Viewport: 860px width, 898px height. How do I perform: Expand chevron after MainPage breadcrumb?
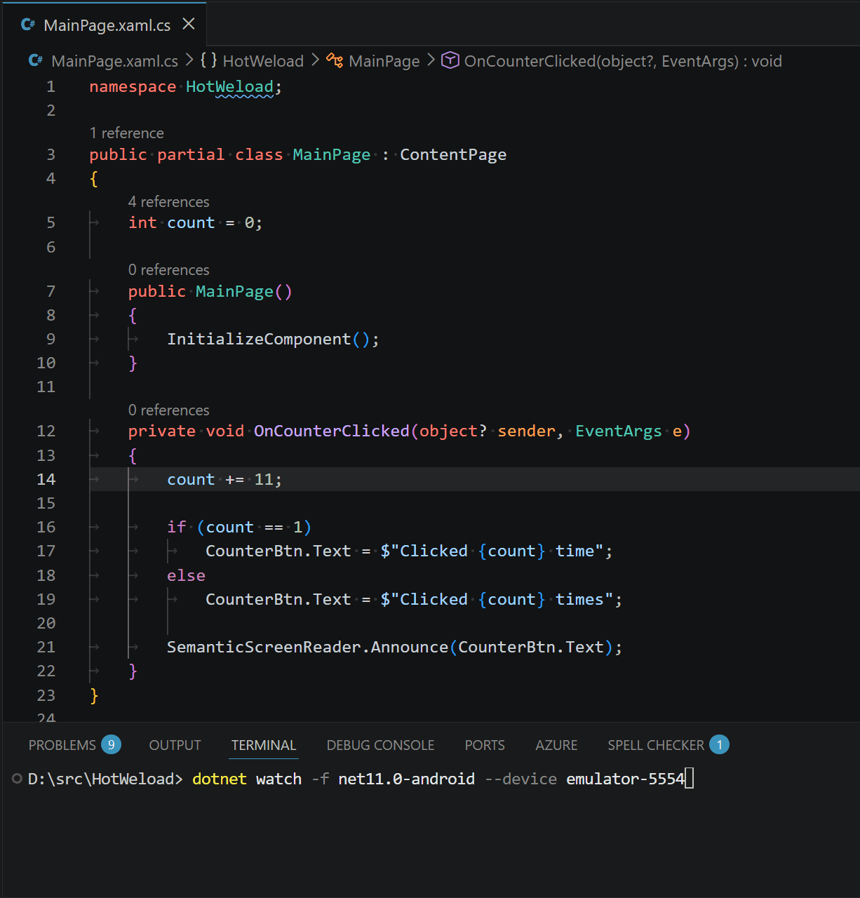tap(431, 61)
